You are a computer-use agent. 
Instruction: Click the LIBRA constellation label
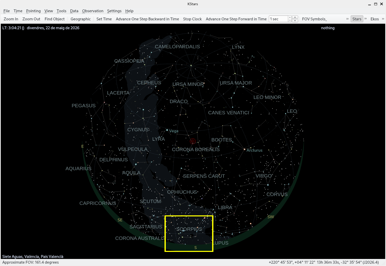(x=225, y=208)
